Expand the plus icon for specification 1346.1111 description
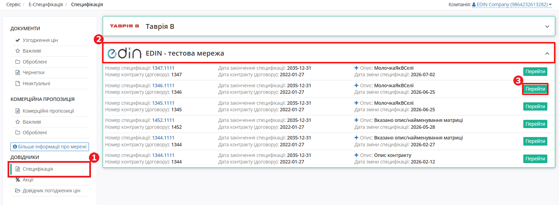Screen dimensions: 559x205 coord(356,86)
